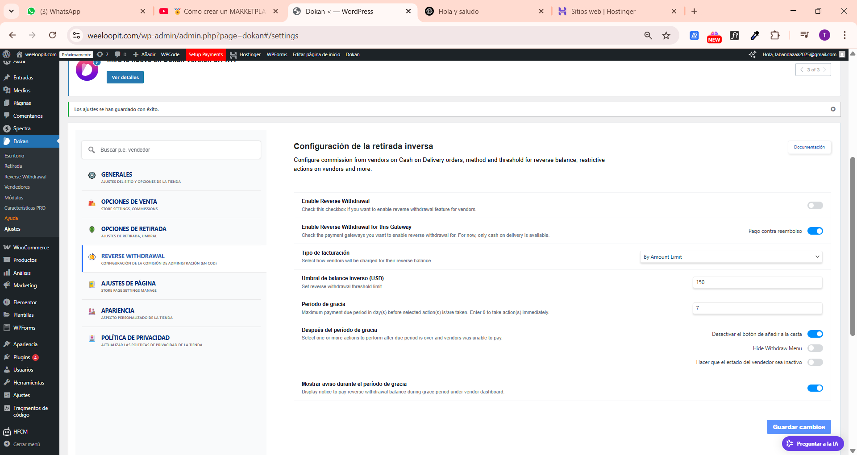
Task: Open the Reverse Withdrawal settings tab
Action: point(175,259)
